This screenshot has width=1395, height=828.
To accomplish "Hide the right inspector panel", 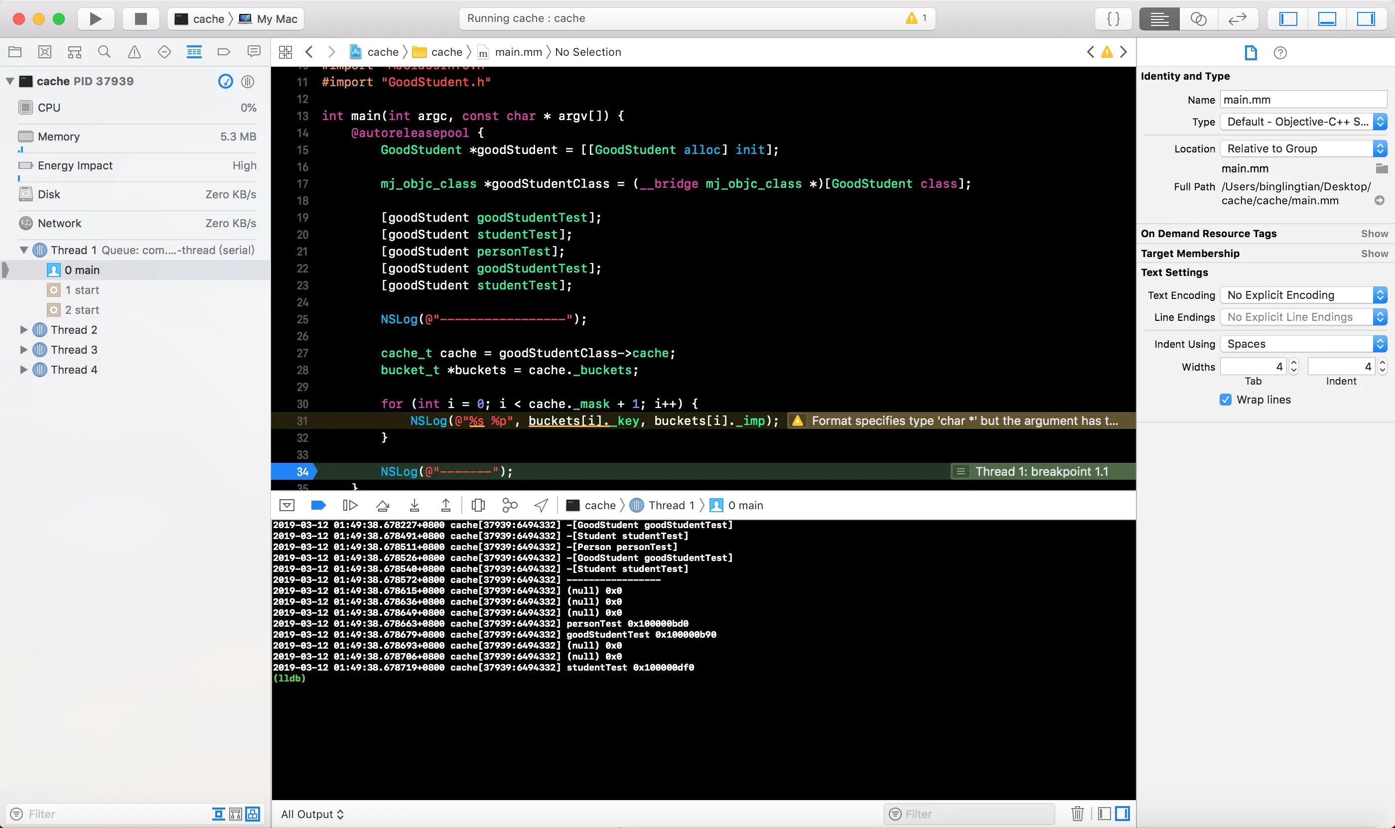I will (1365, 19).
